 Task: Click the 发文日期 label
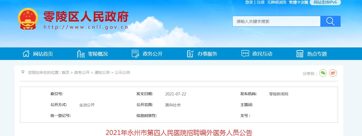(x=145, y=94)
